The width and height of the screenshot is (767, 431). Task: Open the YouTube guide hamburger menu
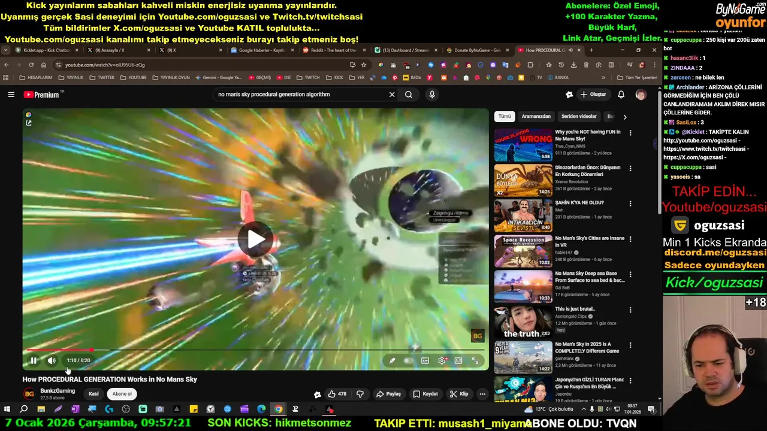[11, 95]
